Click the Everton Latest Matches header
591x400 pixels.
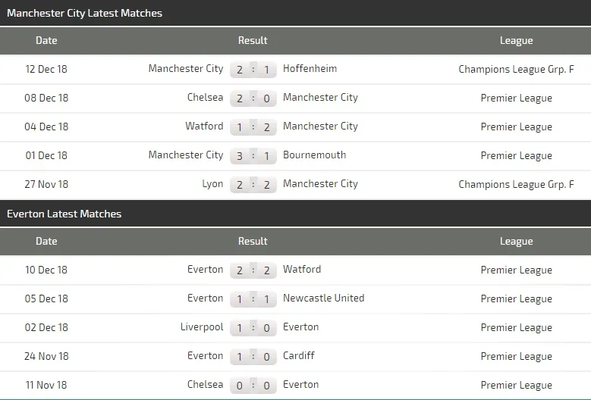[64, 214]
